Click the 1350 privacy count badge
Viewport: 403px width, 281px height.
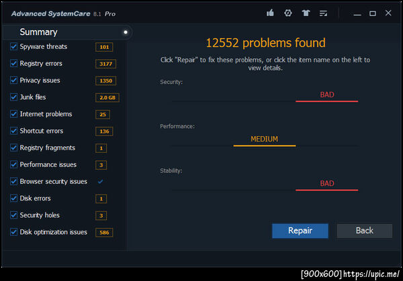pyautogui.click(x=105, y=81)
